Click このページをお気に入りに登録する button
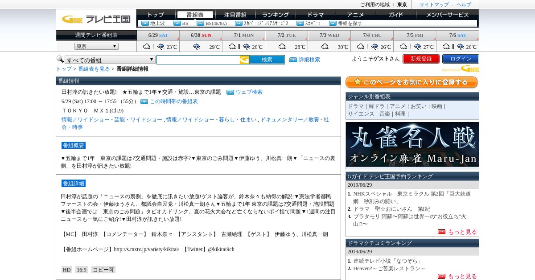This screenshot has height=280, width=535. click(412, 82)
